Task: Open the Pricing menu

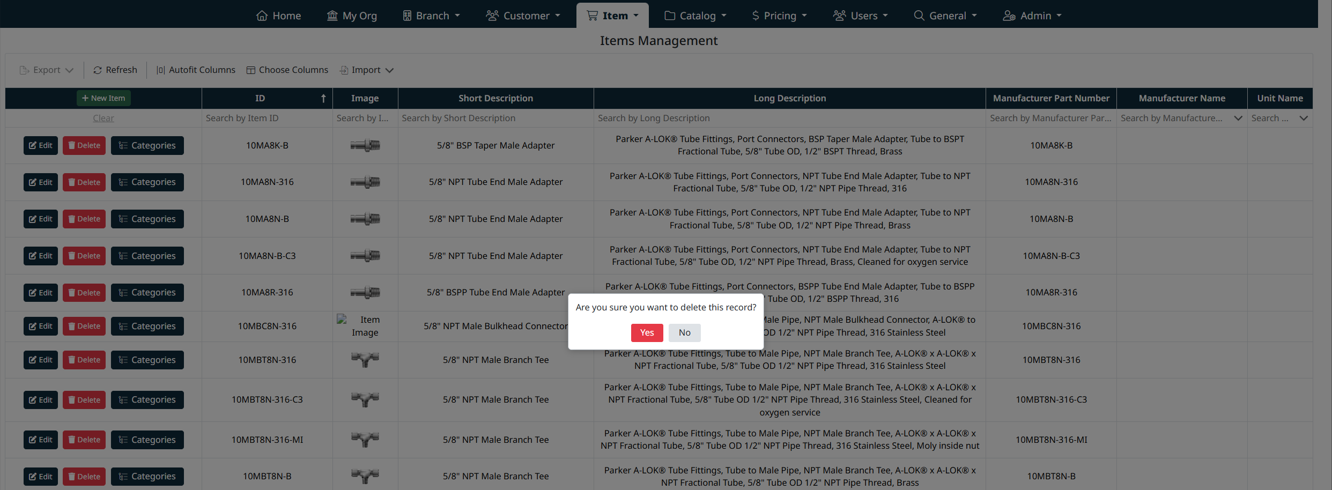Action: click(x=779, y=16)
